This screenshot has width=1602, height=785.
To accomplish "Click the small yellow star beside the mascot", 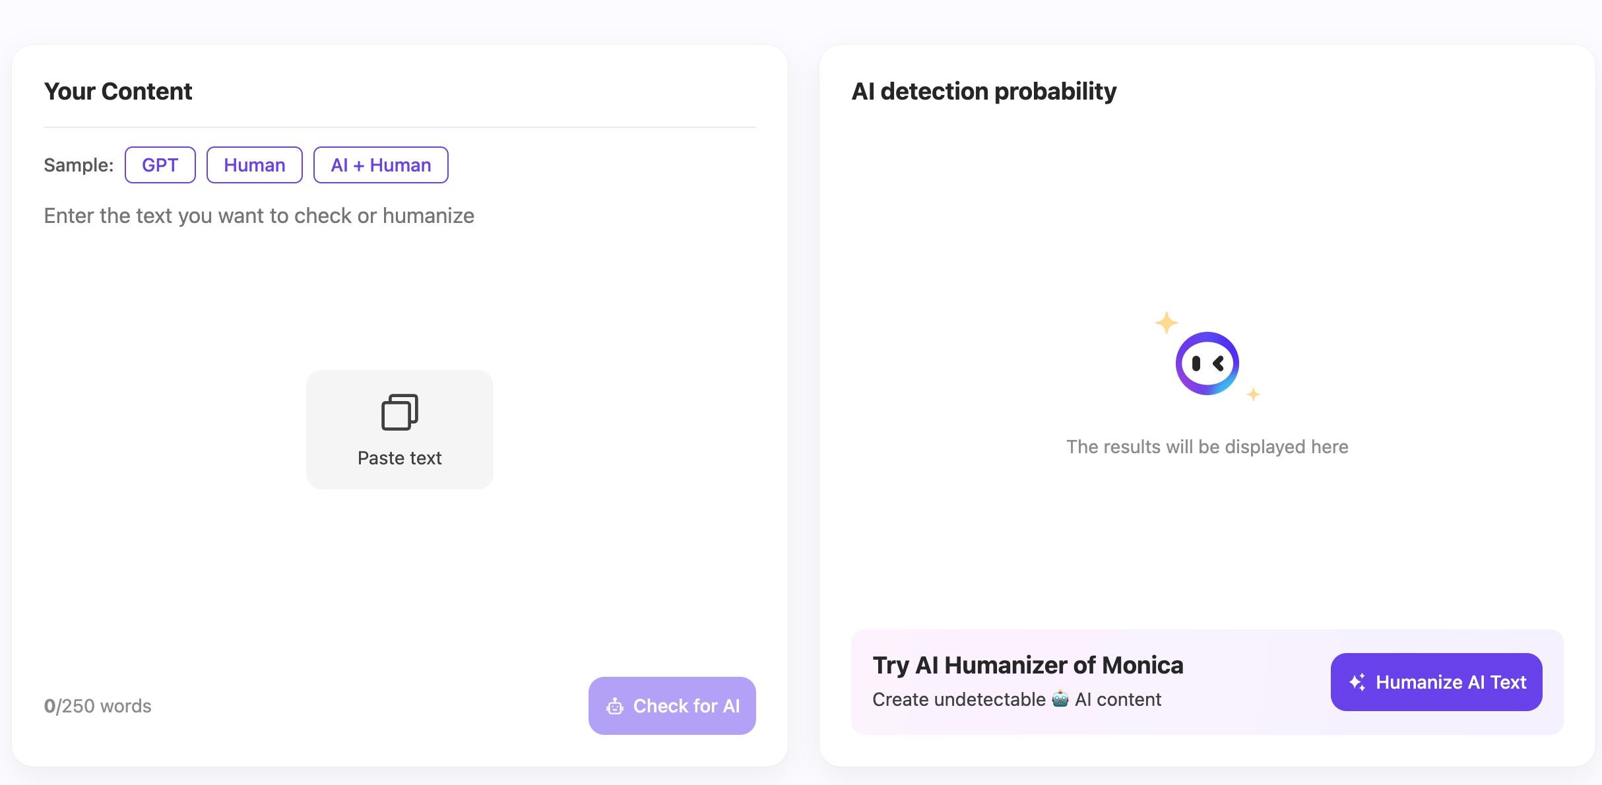I will [x=1253, y=394].
